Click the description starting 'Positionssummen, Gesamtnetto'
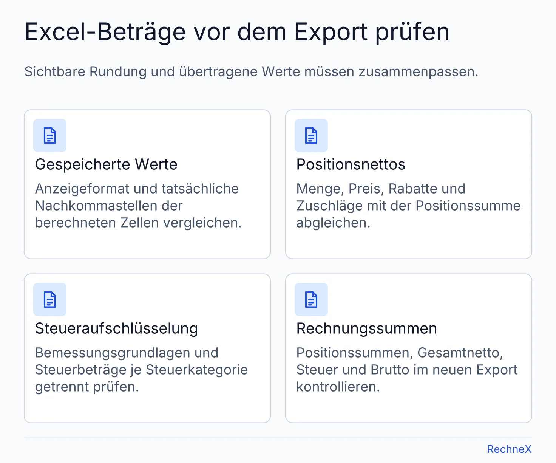556x463 pixels. click(407, 370)
